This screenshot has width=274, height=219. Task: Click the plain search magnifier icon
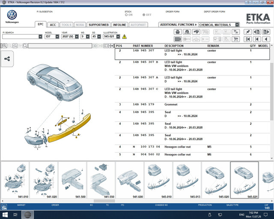point(25,46)
